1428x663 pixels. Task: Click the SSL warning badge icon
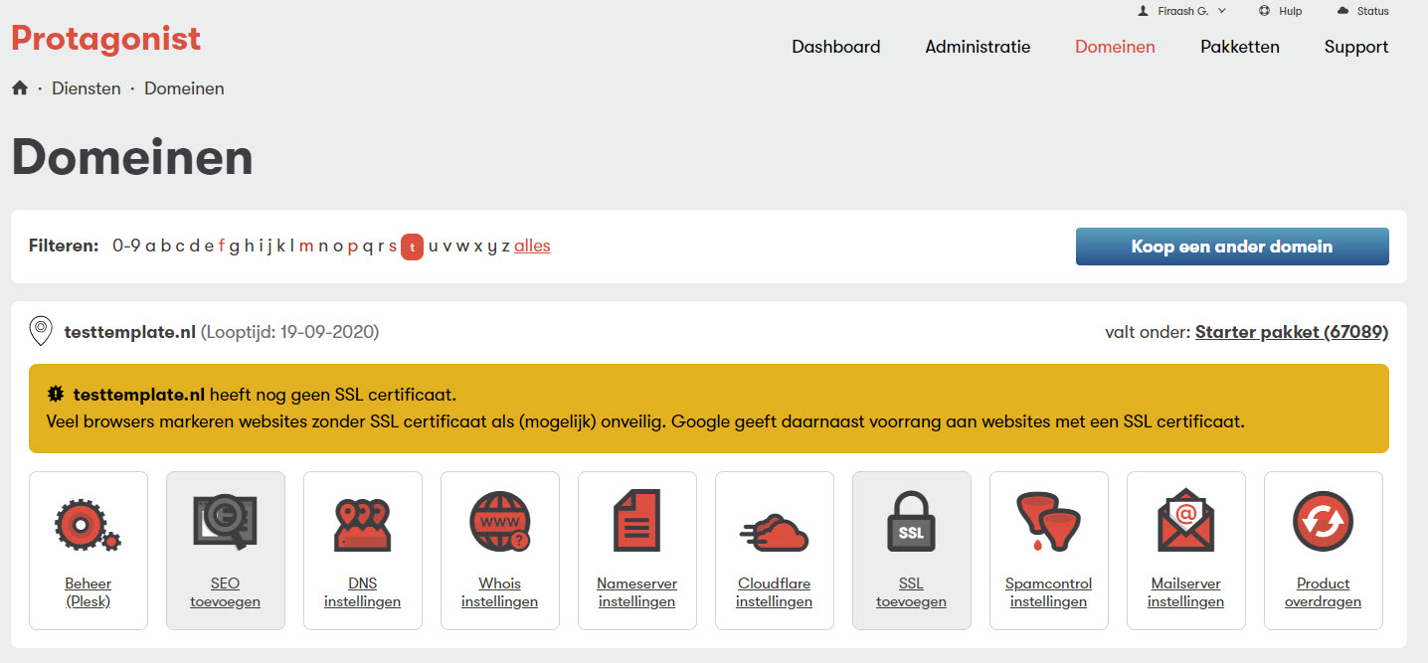click(x=56, y=395)
